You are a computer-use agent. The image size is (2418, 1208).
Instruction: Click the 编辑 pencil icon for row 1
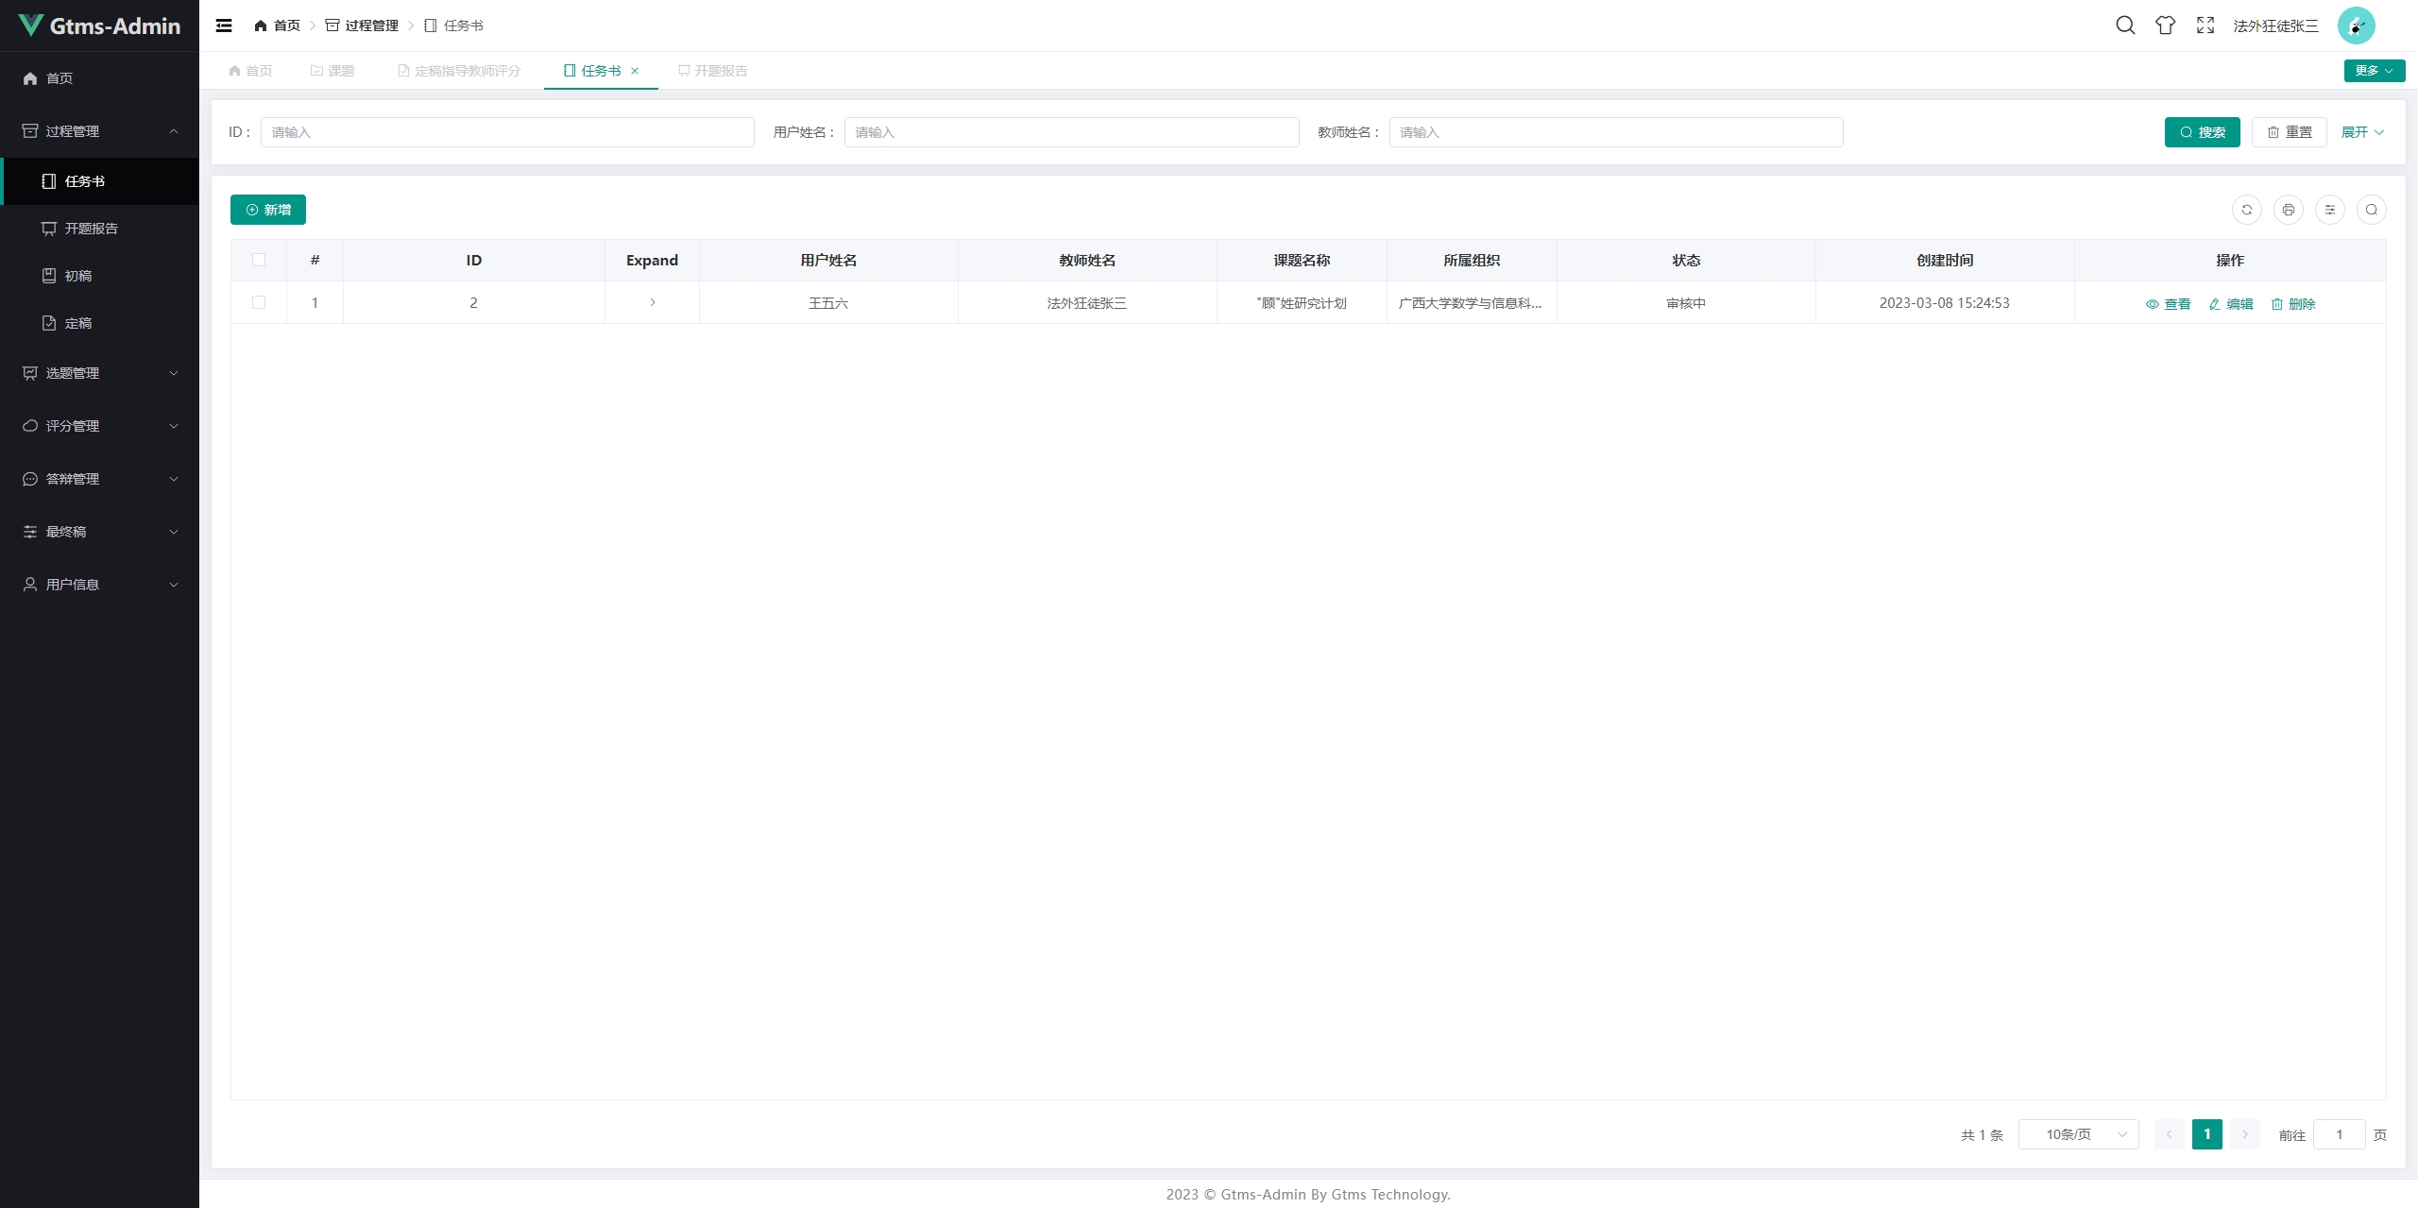tap(2215, 304)
